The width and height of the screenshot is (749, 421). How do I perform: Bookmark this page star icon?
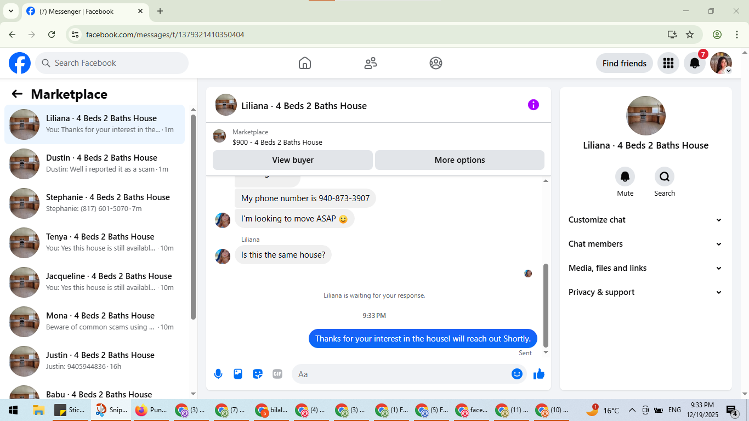click(690, 35)
